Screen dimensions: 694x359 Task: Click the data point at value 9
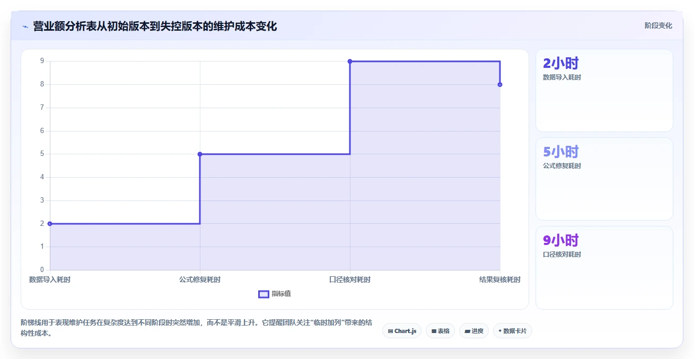coord(350,62)
